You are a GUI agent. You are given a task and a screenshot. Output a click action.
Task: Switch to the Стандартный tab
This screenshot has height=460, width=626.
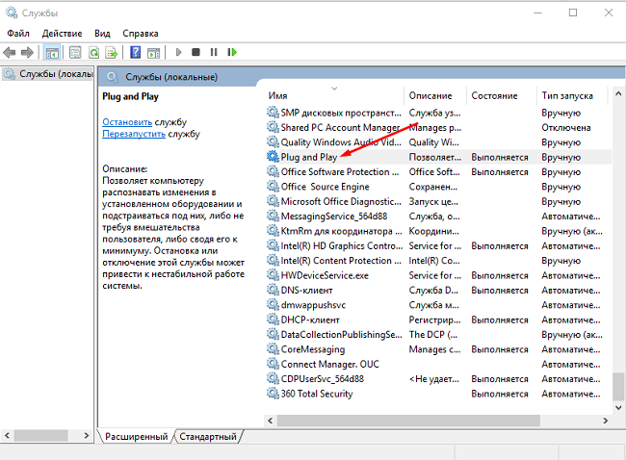click(x=209, y=437)
